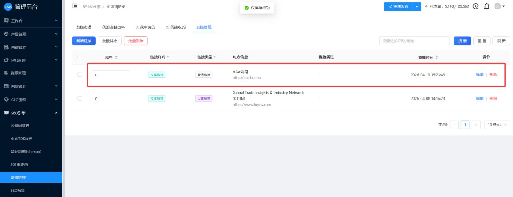Open the 10 条/页 page size dropdown

pos(497,125)
